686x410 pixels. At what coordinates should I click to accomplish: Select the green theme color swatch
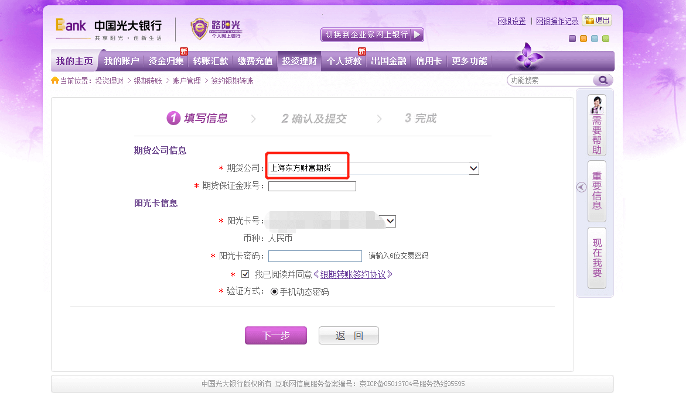pyautogui.click(x=606, y=39)
